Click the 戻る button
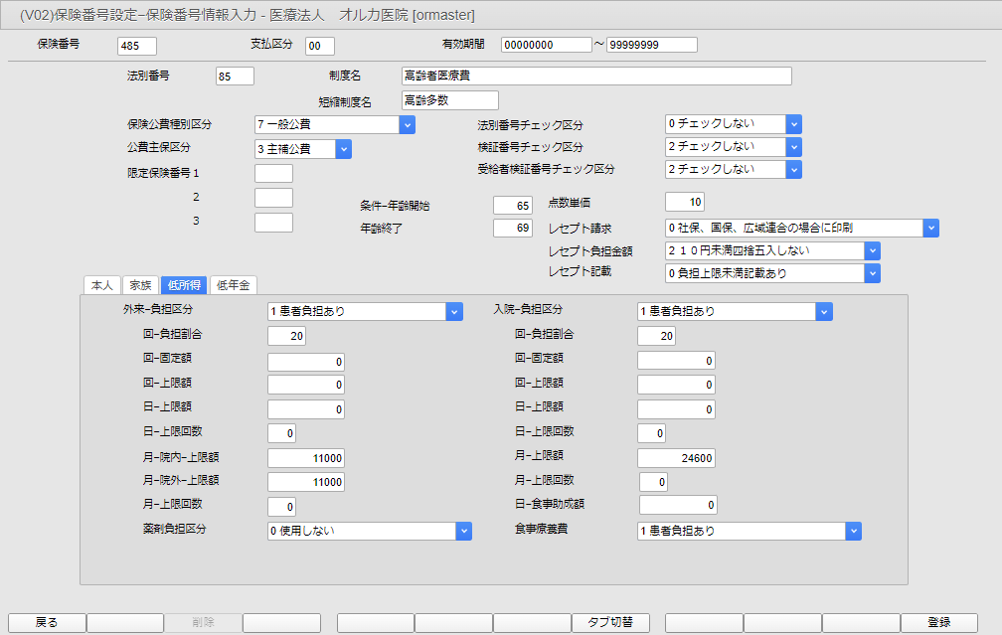The height and width of the screenshot is (635, 1002). [47, 622]
